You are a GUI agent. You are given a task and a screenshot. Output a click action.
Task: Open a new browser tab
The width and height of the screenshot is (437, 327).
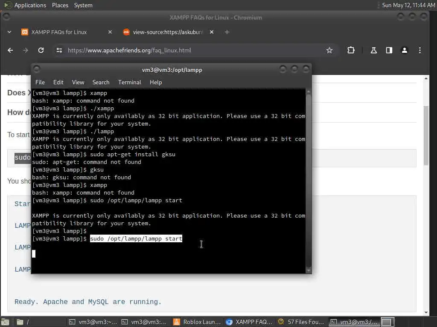click(x=227, y=32)
